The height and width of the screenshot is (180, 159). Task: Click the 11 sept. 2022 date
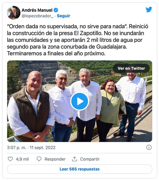pyautogui.click(x=43, y=147)
